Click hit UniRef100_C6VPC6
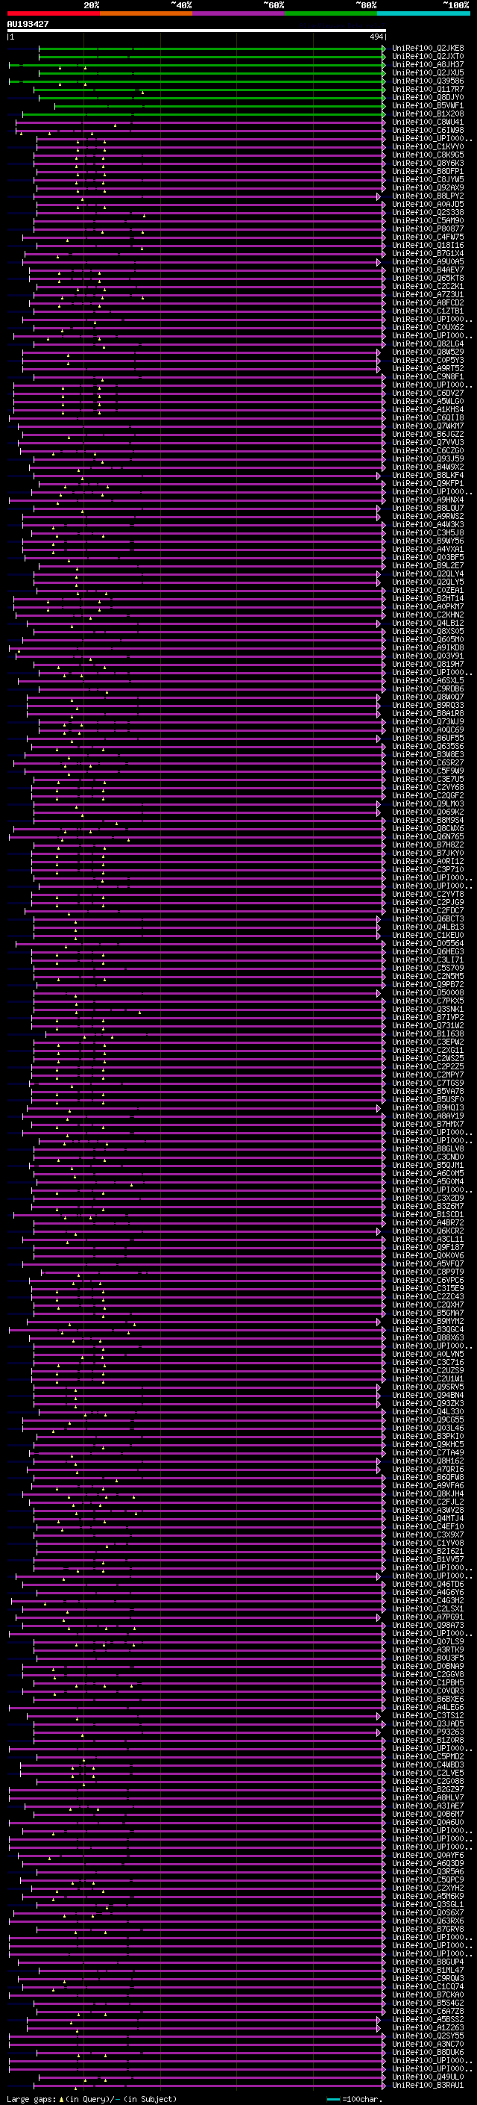The width and height of the screenshot is (477, 2105). 428,1281
